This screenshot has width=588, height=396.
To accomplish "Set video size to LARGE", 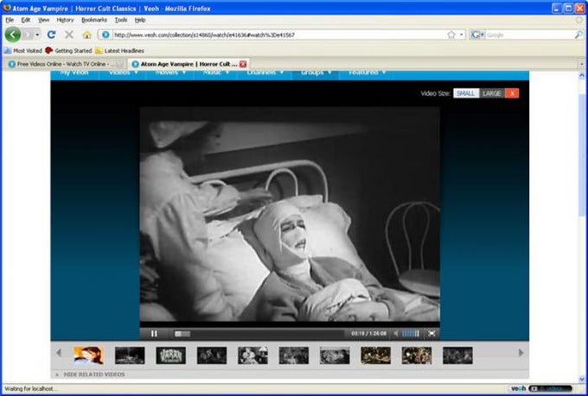I will [x=492, y=93].
